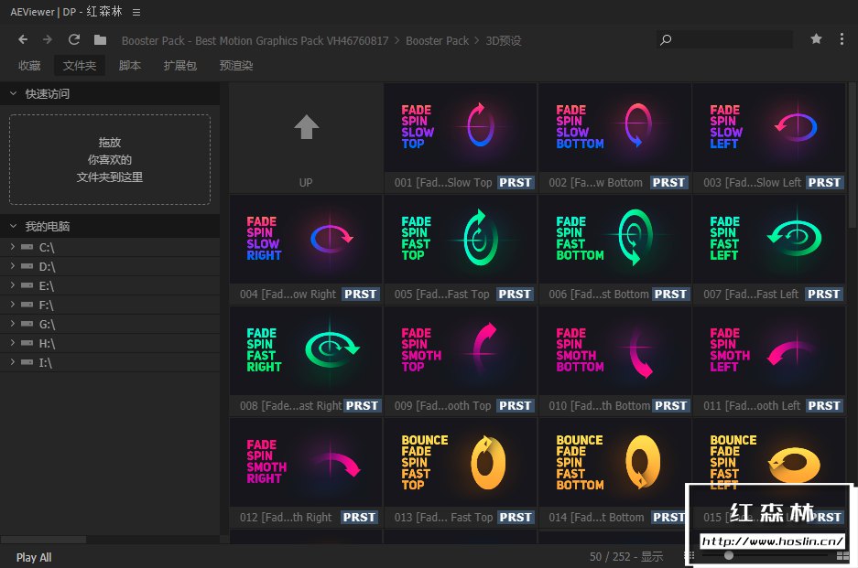
Task: Expand the D:\ drive tree
Action: pyautogui.click(x=13, y=266)
